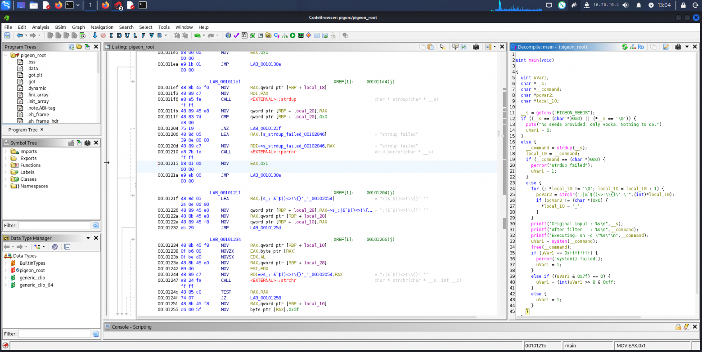Click the Listing panel vertical scrollbar
Image resolution: width=702 pixels, height=352 pixels.
coord(505,180)
